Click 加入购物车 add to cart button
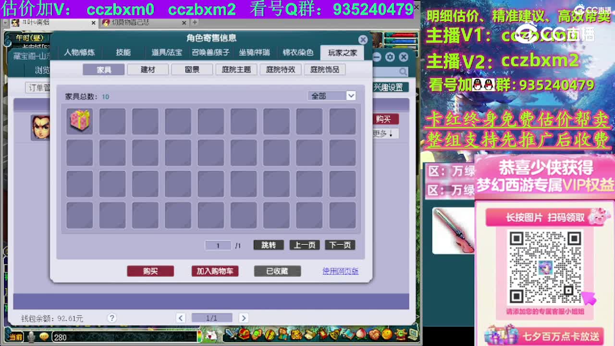The width and height of the screenshot is (615, 346). click(x=215, y=271)
